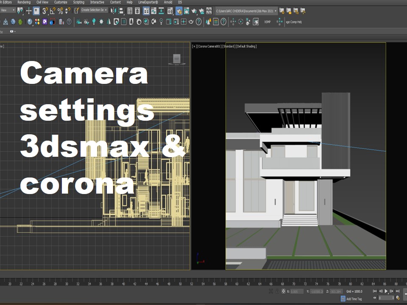Go to the start frame
The width and height of the screenshot is (407, 305).
[374, 291]
